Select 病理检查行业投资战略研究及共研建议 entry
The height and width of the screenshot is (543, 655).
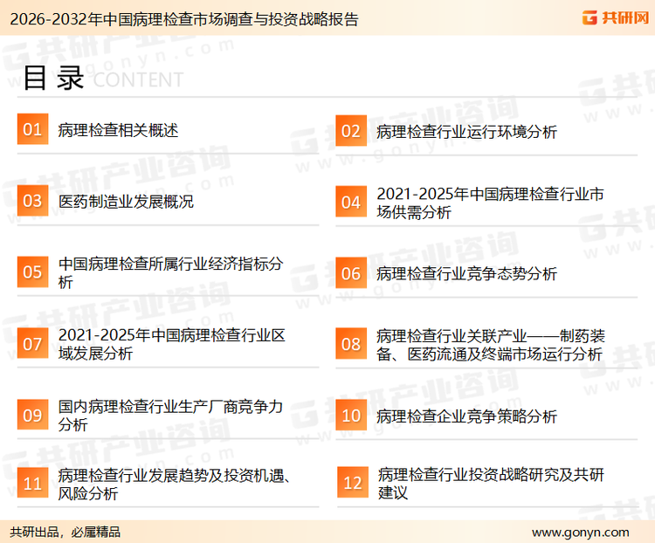coord(491,484)
